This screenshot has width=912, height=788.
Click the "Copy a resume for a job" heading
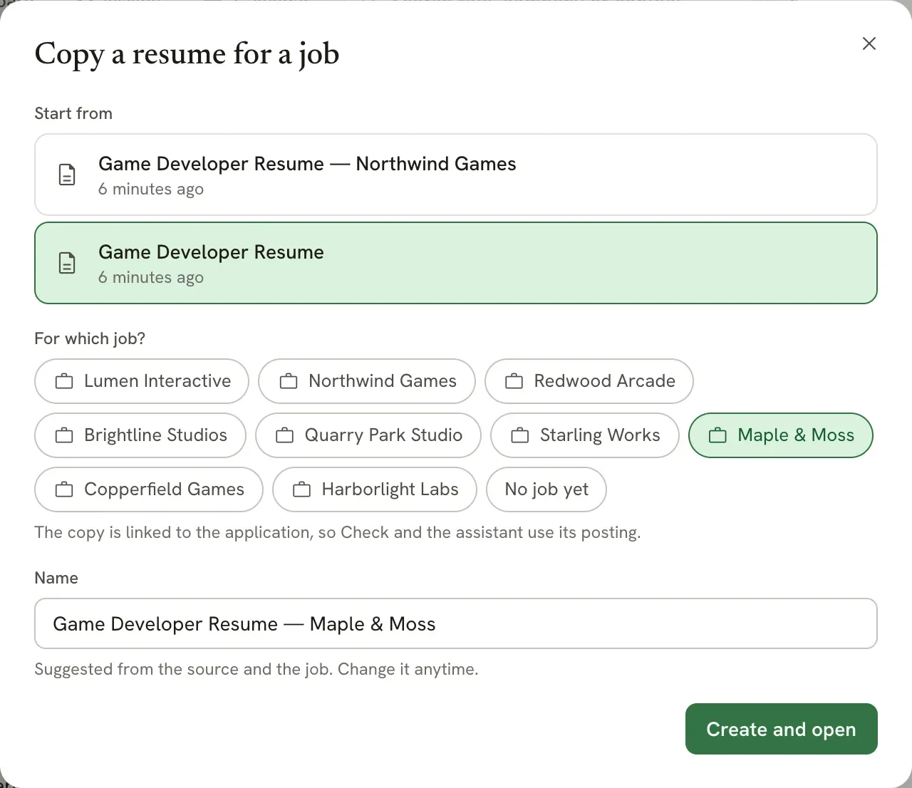point(187,54)
